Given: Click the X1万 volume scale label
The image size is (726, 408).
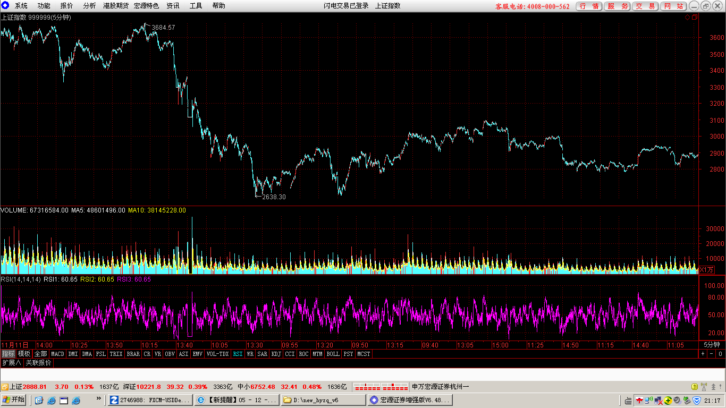Looking at the screenshot, I should 706,270.
